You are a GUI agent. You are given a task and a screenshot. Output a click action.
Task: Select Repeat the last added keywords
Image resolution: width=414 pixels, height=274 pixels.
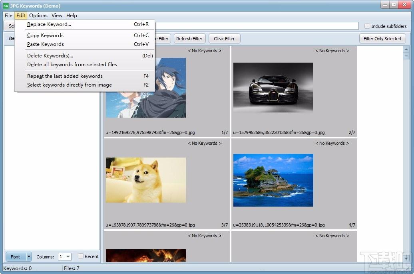84,76
